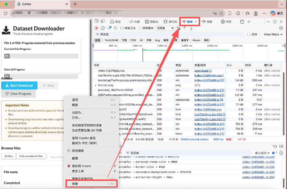Enable the 禁用缓存 checkbox
The image size is (287, 189).
tap(141, 28)
